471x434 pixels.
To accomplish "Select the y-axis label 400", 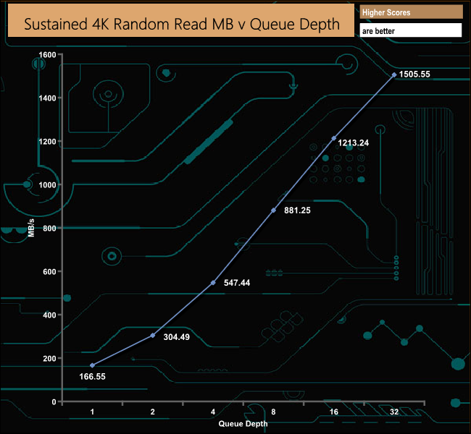I will (49, 315).
